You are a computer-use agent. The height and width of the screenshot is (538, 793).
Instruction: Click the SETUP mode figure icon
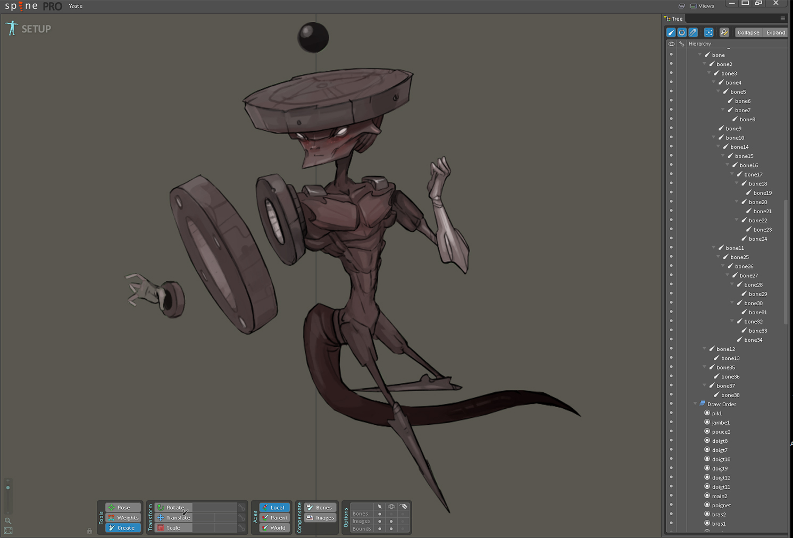tap(12, 28)
